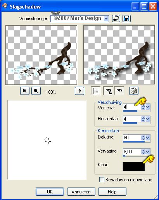Viewport: 159px width, 200px height.
Task: Open the Help button
Action: click(112, 191)
